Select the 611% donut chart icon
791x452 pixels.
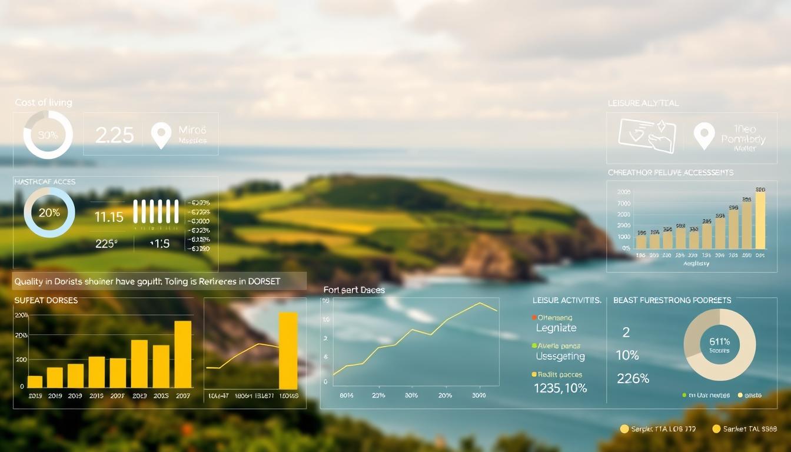[719, 344]
